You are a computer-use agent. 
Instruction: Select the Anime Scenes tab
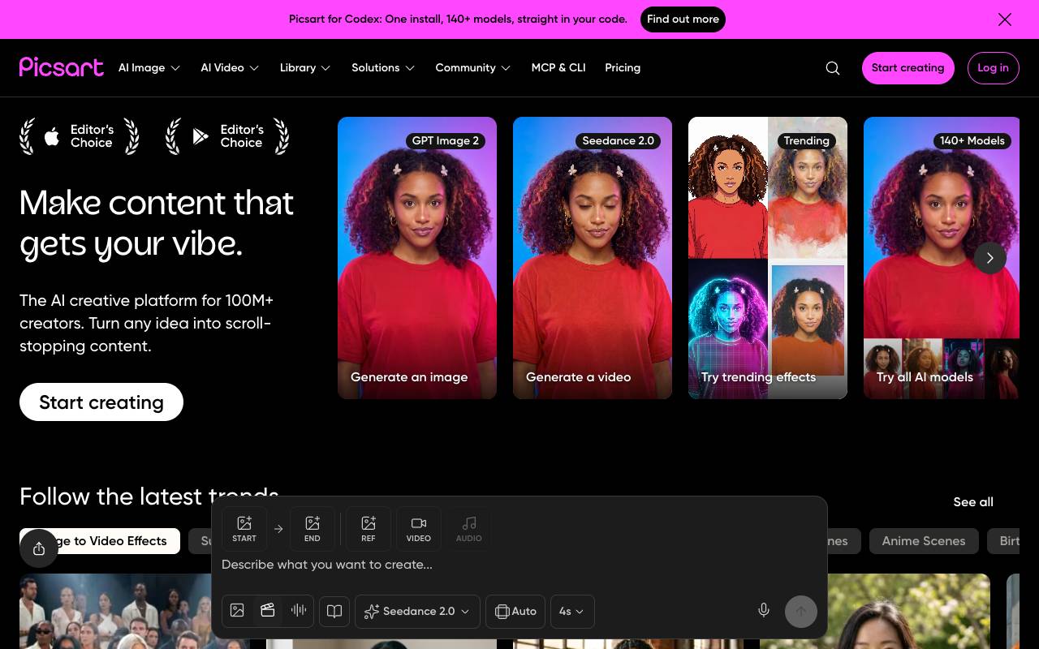click(x=924, y=541)
